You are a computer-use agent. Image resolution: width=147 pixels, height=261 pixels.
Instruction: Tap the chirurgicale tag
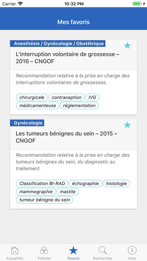32,97
